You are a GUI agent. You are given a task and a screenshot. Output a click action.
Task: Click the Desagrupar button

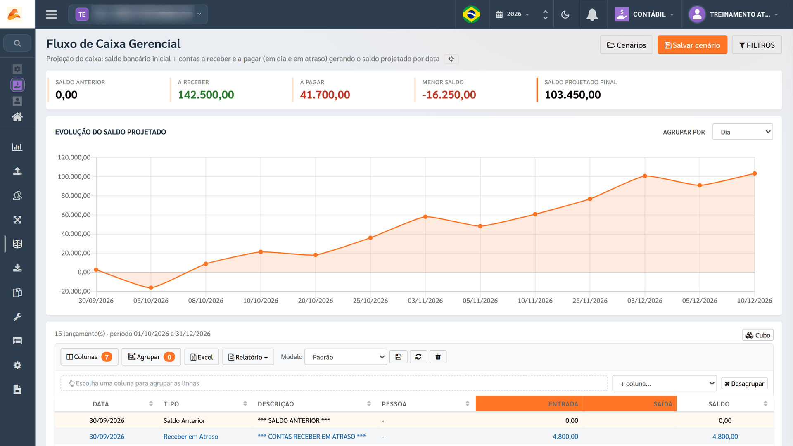(744, 383)
